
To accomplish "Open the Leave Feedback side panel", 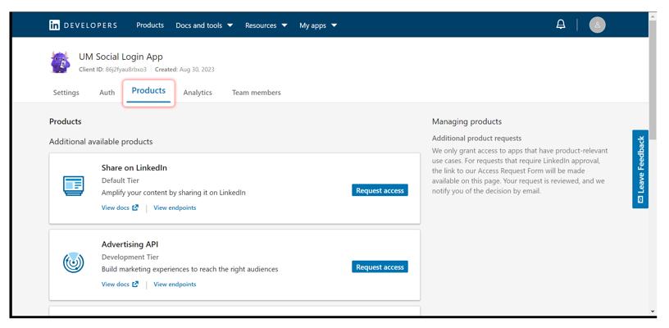I will tap(640, 170).
